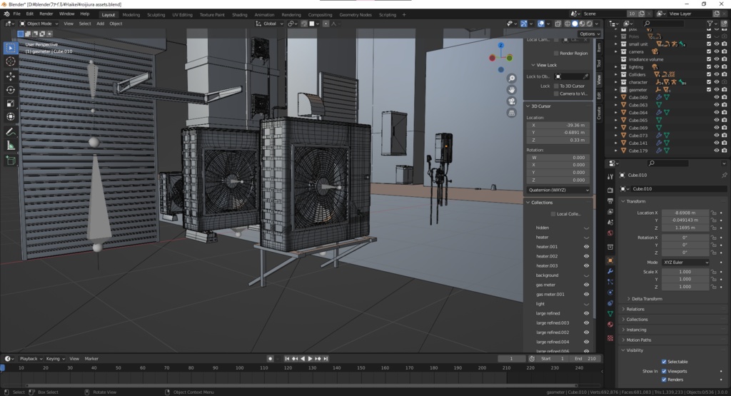Open the Render menu
This screenshot has height=396, width=731.
pos(46,14)
